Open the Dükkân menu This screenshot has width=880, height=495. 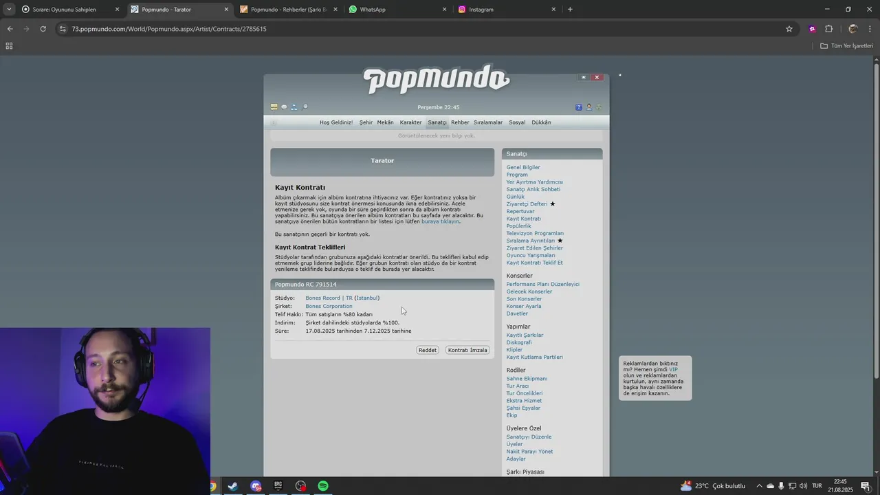(541, 122)
